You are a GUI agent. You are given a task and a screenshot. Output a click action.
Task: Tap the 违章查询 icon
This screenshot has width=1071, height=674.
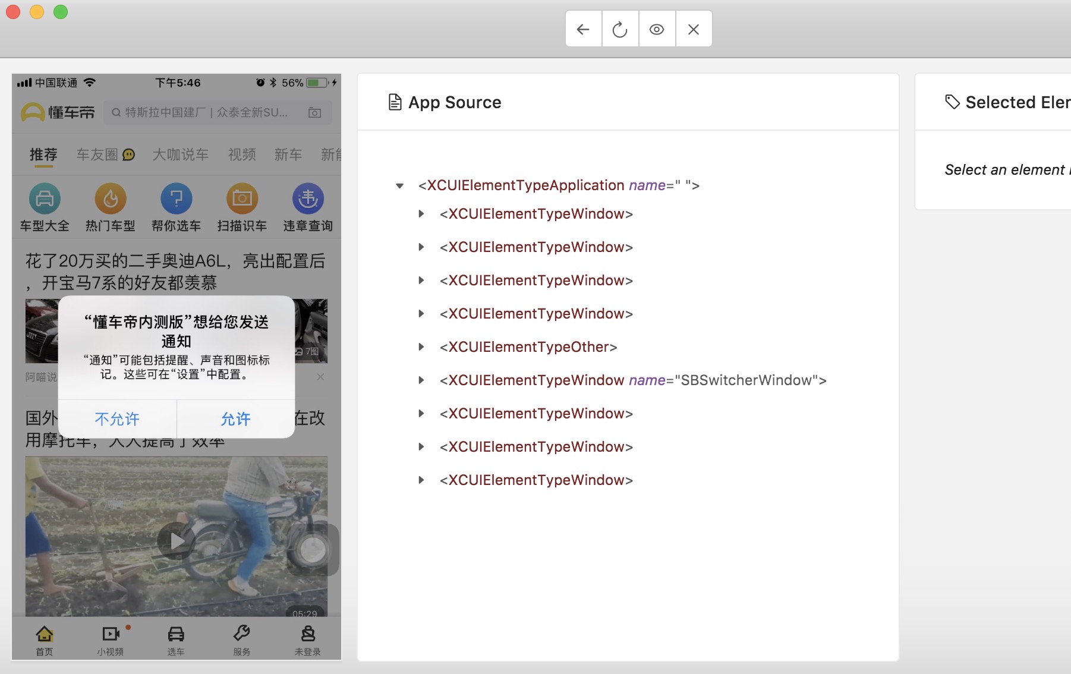tap(308, 199)
